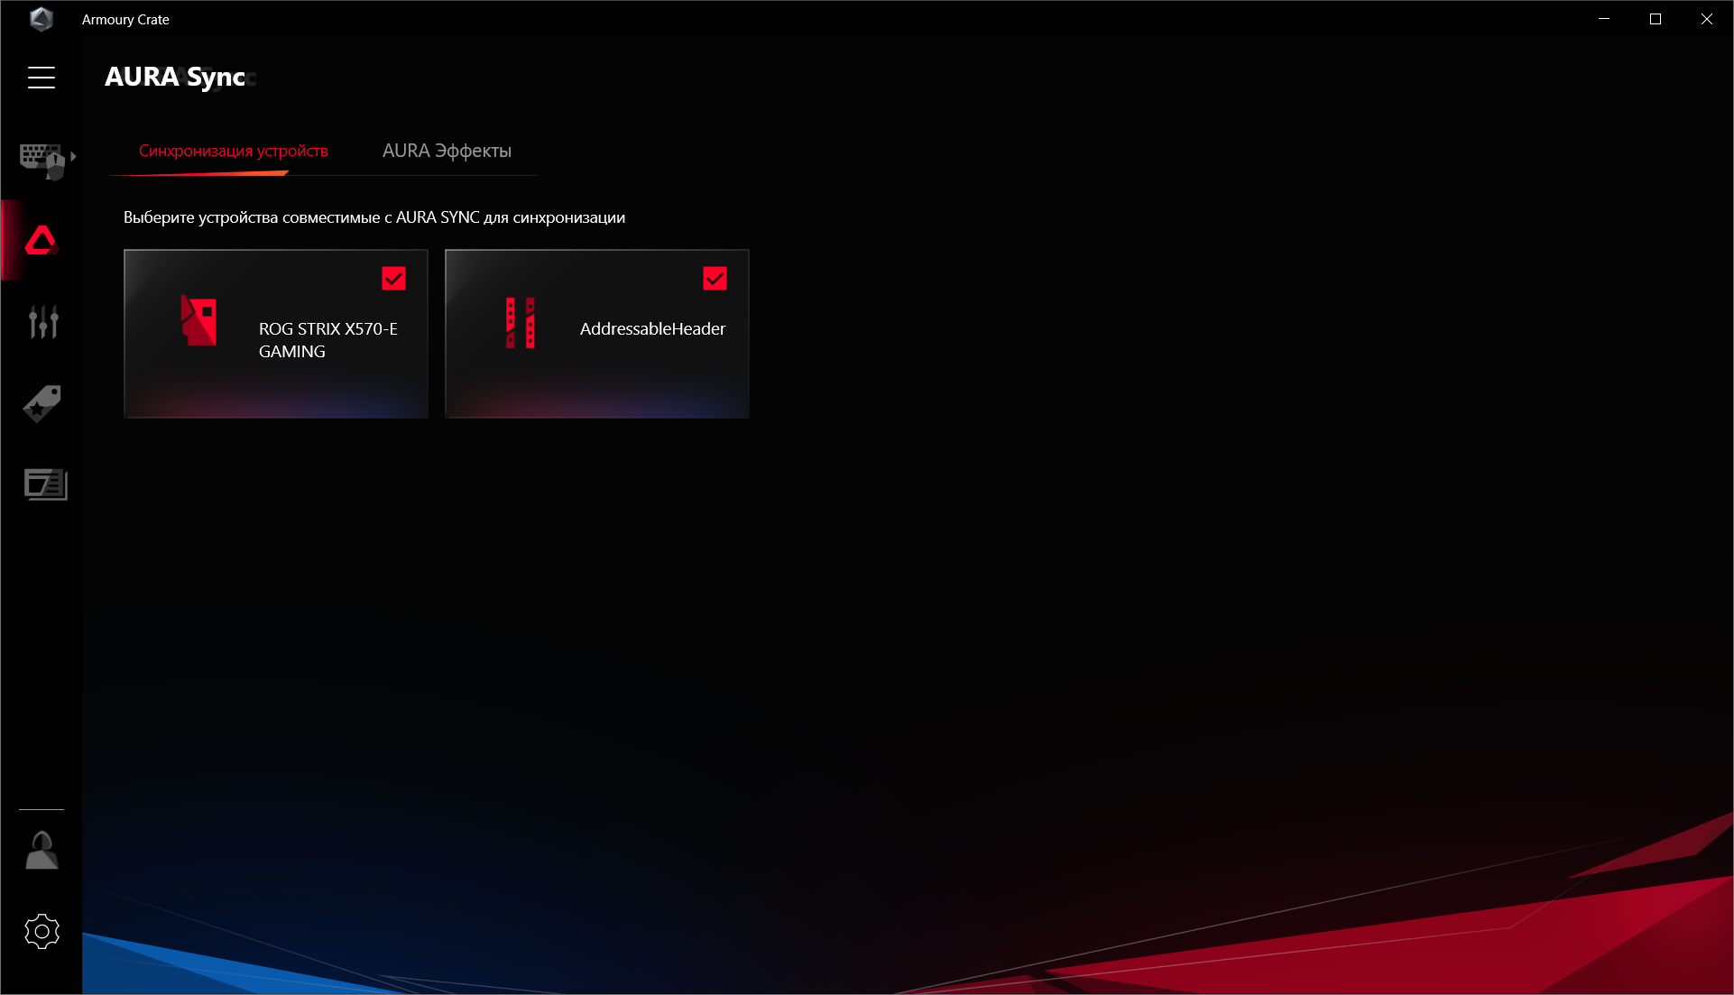This screenshot has width=1734, height=995.
Task: Uncheck AddressableHeader sync checkbox
Action: click(715, 279)
